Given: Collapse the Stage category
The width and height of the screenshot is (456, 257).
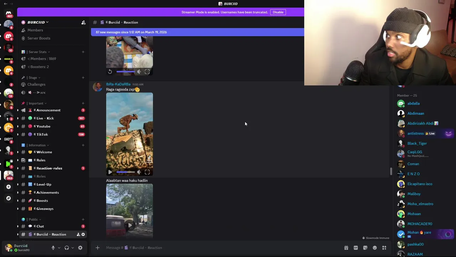Looking at the screenshot, I should point(33,77).
